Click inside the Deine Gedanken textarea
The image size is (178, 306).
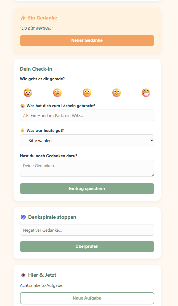pyautogui.click(x=87, y=168)
